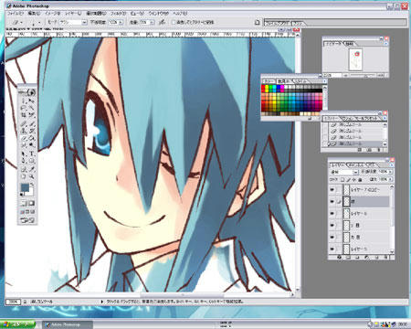Image resolution: width=411 pixels, height=329 pixels.
Task: Open the Layers panel opacity arrow
Action: tap(391, 172)
